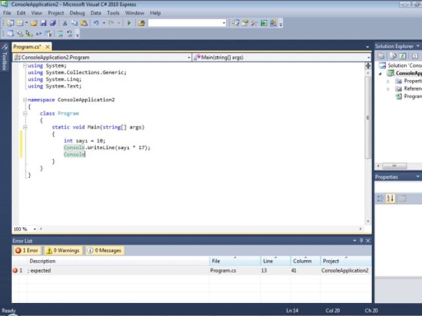The width and height of the screenshot is (422, 316).
Task: Click the Refresh icon in Solution Explorer
Action: tap(402, 56)
